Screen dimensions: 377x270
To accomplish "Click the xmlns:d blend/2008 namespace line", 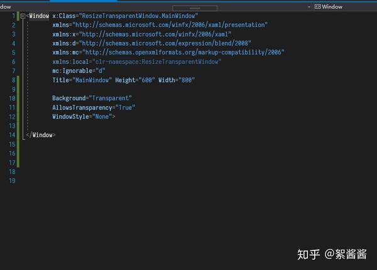I will tap(151, 43).
